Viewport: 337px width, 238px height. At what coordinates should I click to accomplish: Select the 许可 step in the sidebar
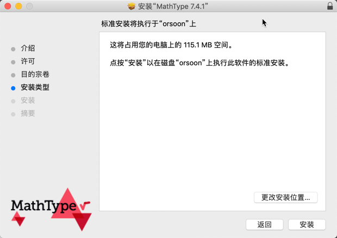click(28, 61)
